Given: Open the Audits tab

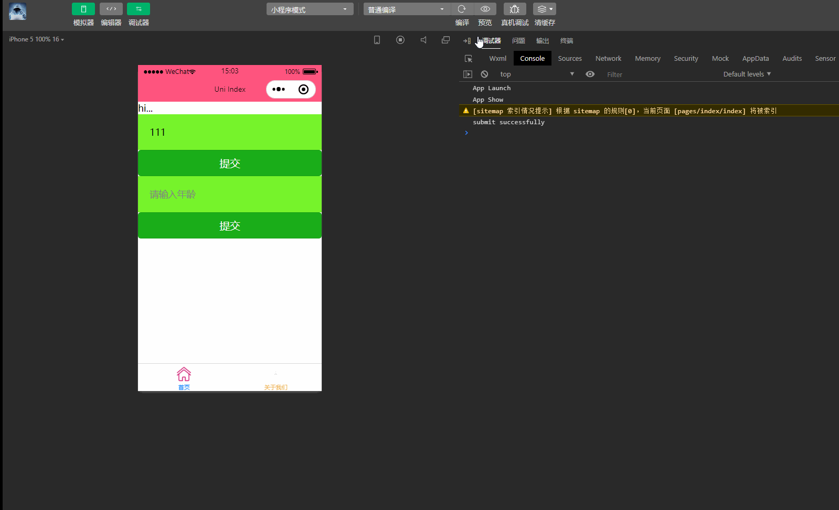Looking at the screenshot, I should (792, 59).
